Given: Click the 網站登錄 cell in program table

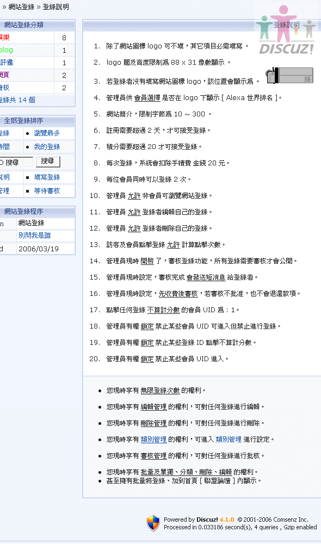Looking at the screenshot, I should (x=31, y=222).
